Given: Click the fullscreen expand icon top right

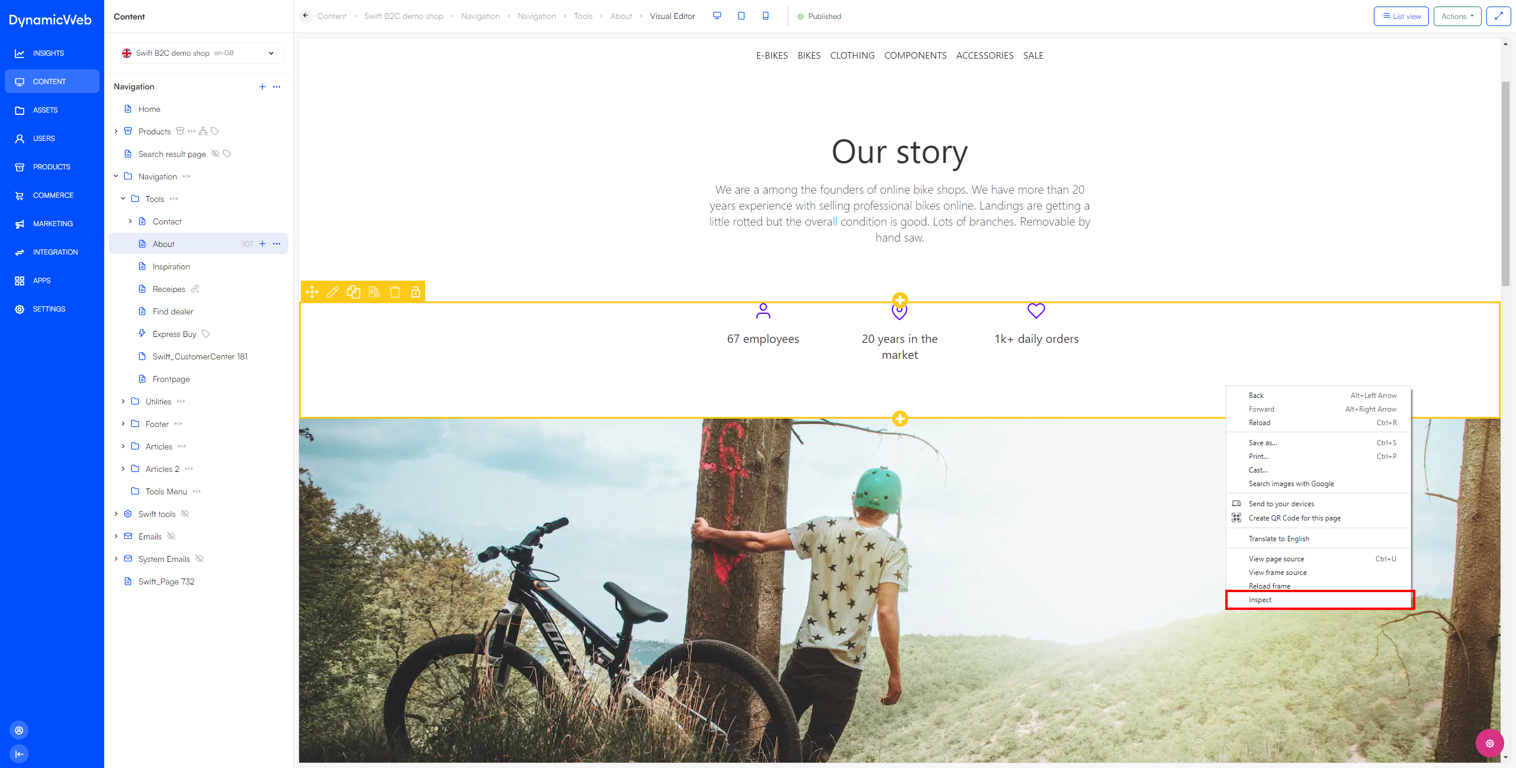Looking at the screenshot, I should pos(1498,16).
